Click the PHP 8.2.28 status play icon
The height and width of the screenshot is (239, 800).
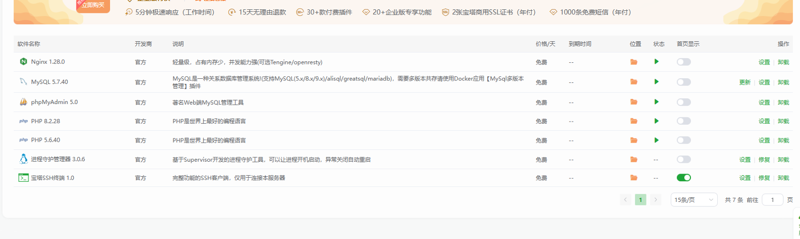(656, 121)
